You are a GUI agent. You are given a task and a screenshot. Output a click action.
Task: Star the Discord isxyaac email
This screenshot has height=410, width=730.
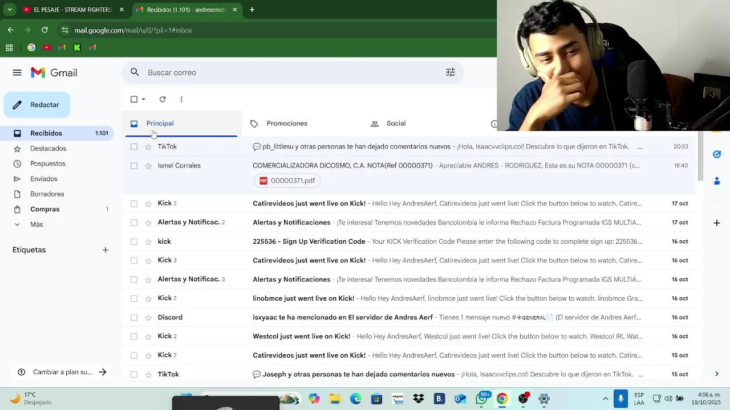pyautogui.click(x=148, y=317)
